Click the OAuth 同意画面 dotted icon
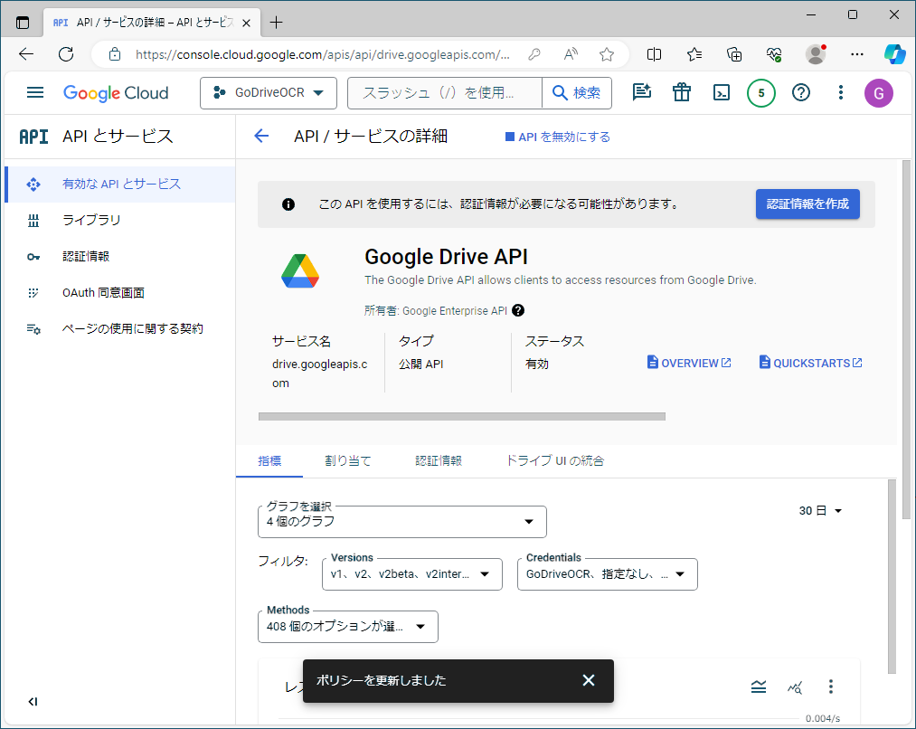Screen dimensions: 916x729 (x=33, y=293)
